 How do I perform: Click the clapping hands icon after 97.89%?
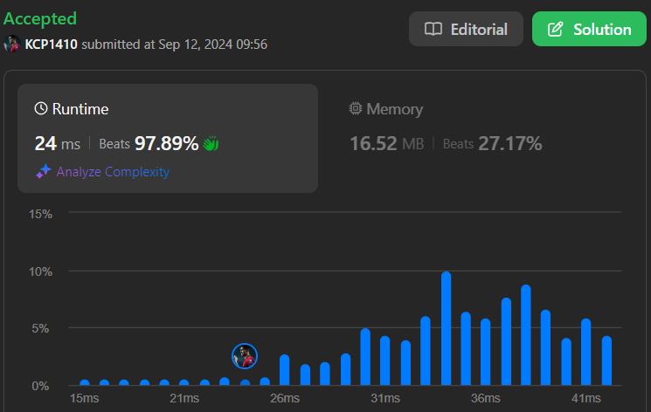pos(211,144)
